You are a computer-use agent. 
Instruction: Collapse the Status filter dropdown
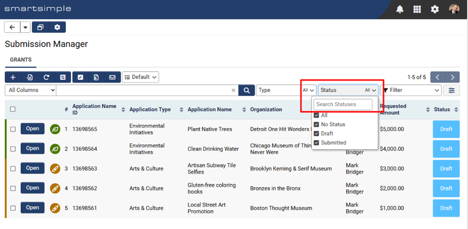coord(349,90)
